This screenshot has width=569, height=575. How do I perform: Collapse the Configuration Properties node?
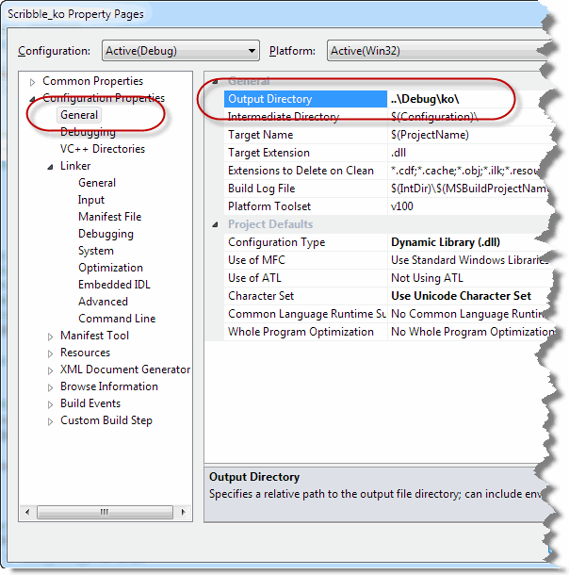click(x=33, y=99)
